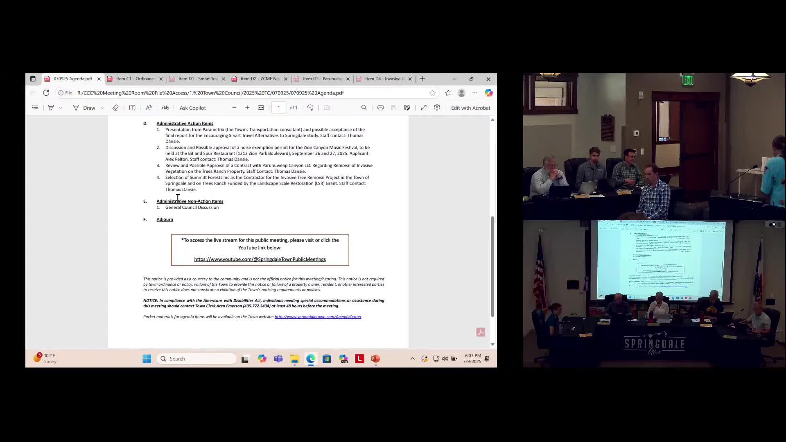Show hidden system tray icons chevron
Viewport: 786px width, 442px height.
(413, 359)
